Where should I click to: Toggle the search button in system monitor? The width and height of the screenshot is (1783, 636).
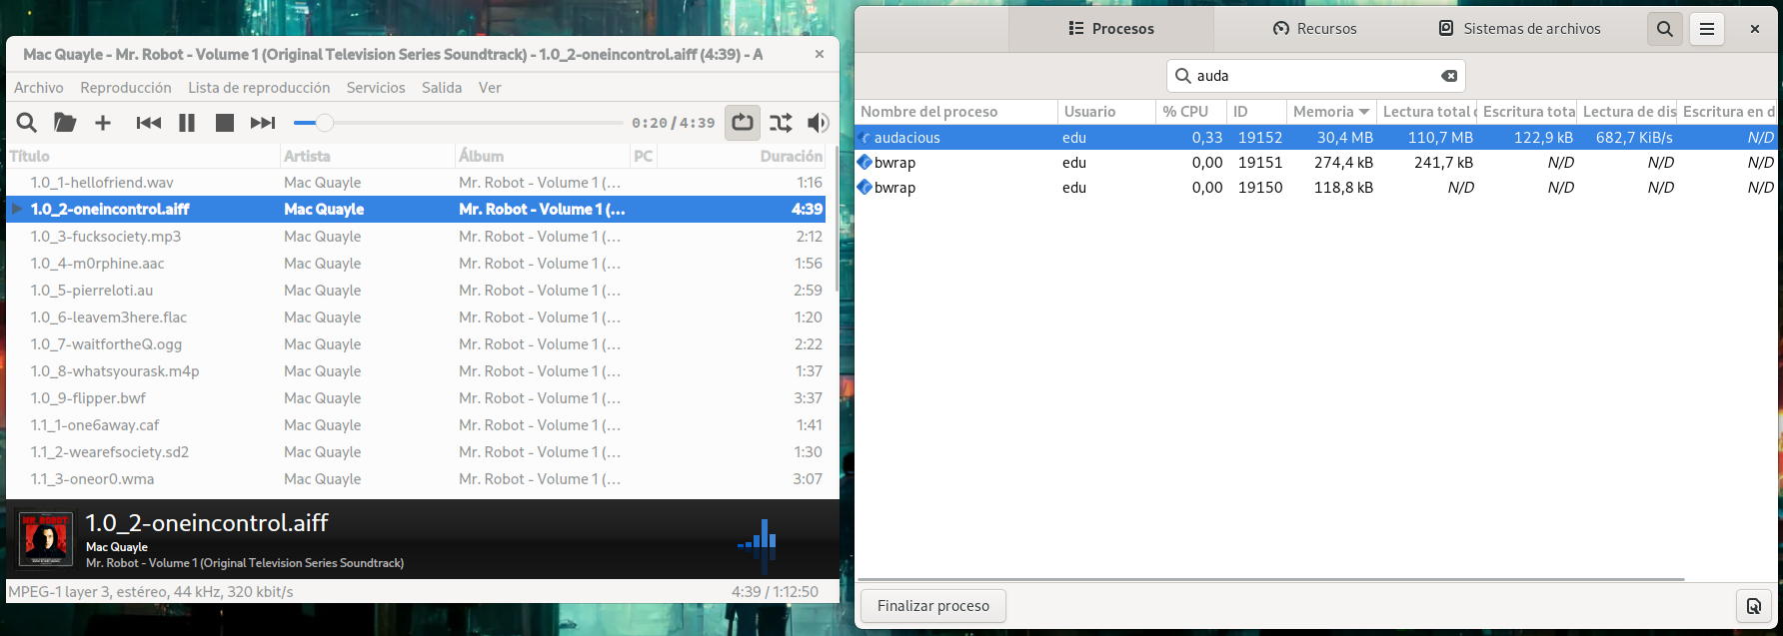coord(1665,29)
